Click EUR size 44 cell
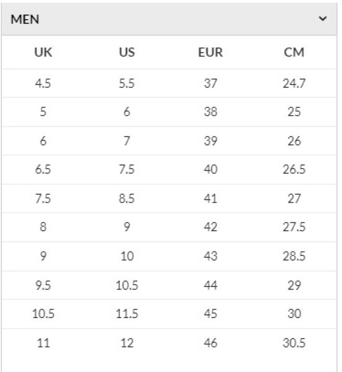Screen dimensions: 342x372 [x=210, y=285]
